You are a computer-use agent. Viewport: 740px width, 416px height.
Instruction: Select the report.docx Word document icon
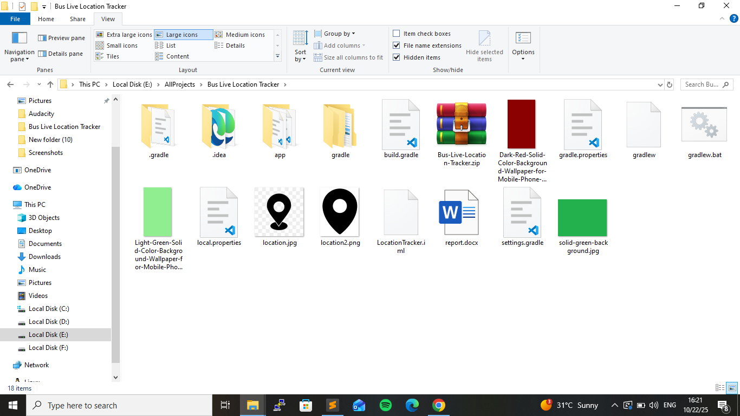tap(461, 212)
